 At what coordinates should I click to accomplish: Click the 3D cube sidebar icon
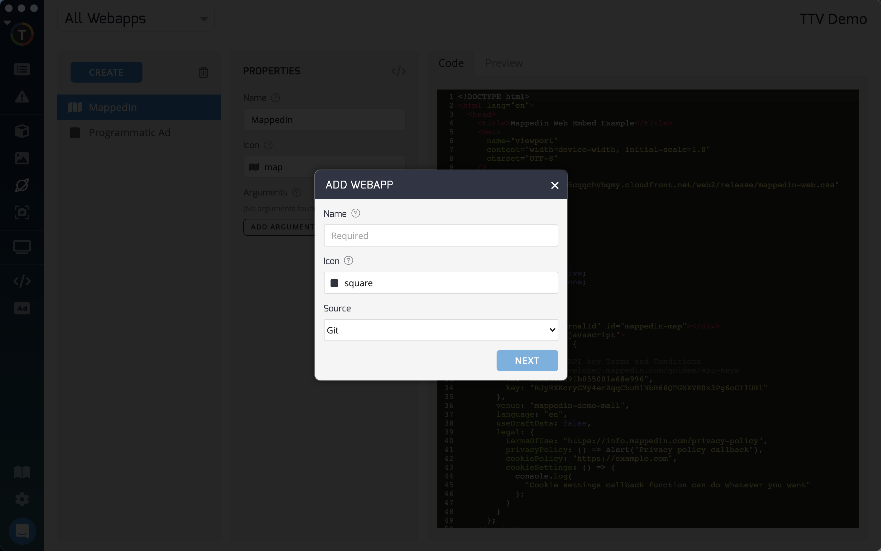tap(22, 131)
